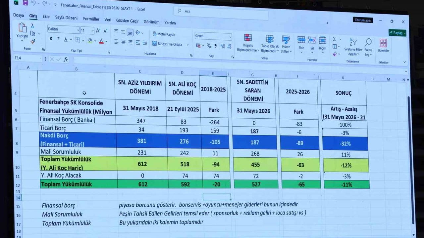Switch to the Formüller tab

click(91, 19)
